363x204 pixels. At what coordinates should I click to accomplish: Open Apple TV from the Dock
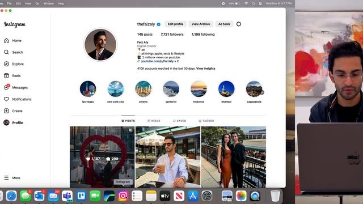[165, 196]
